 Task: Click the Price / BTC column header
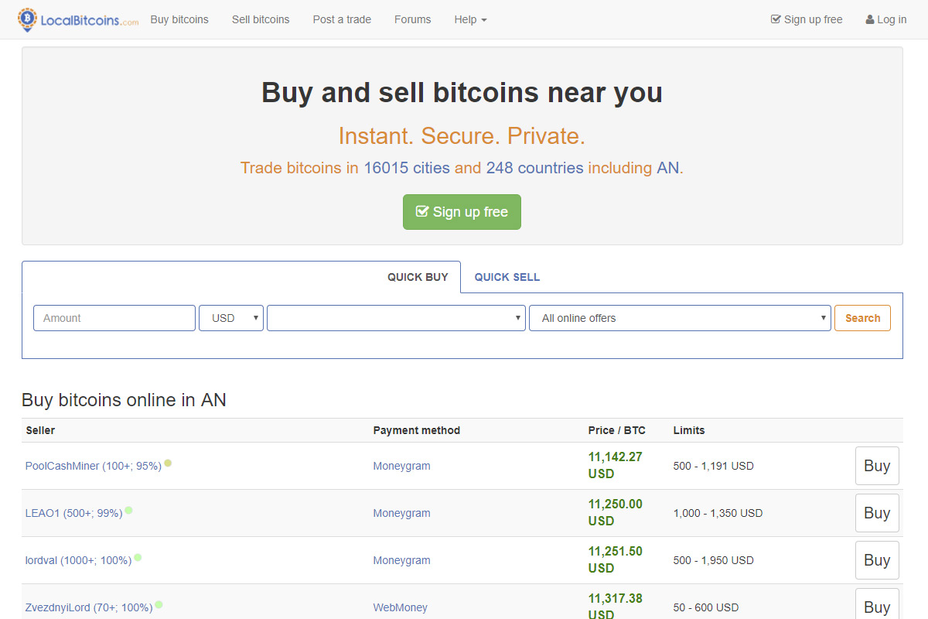[616, 430]
